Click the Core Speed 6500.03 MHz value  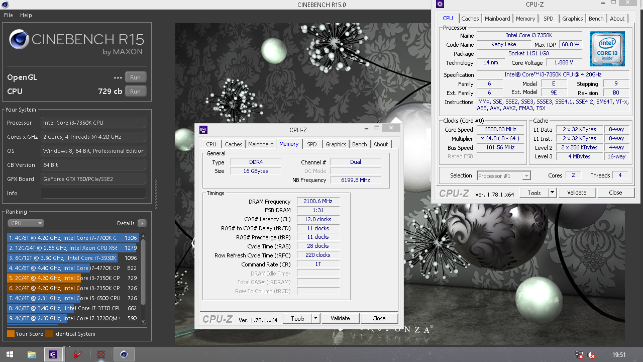pos(500,129)
